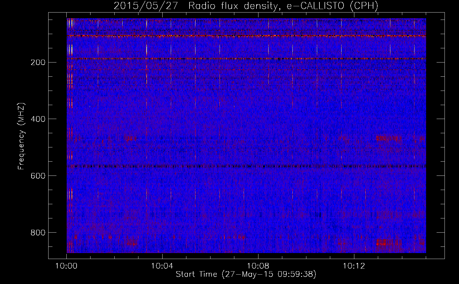Select the 'Frequency (MHZ)' y-axis label
Screen dimensions: 459x284
click(21, 136)
